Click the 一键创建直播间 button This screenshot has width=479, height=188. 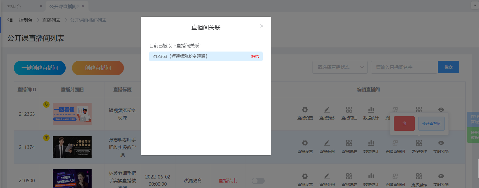coord(40,68)
